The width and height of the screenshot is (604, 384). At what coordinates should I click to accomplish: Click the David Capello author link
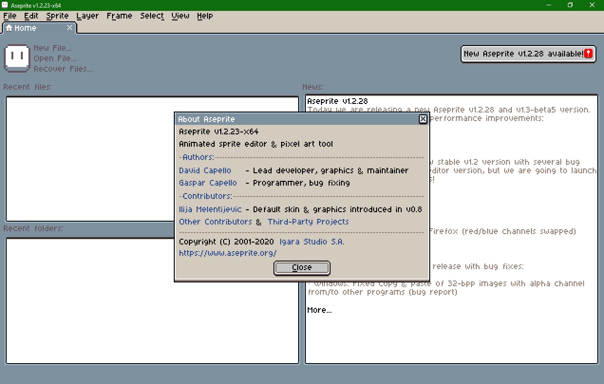pyautogui.click(x=205, y=170)
